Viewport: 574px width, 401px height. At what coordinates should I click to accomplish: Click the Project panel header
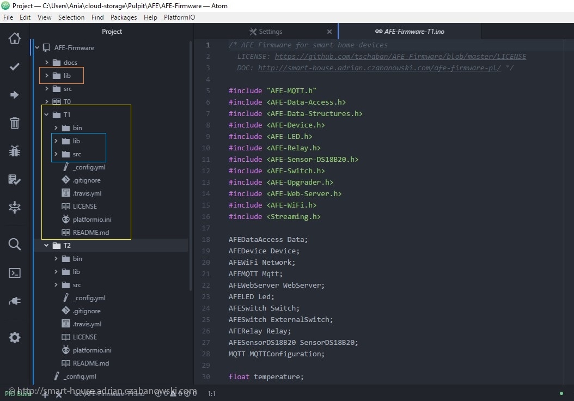coord(112,32)
